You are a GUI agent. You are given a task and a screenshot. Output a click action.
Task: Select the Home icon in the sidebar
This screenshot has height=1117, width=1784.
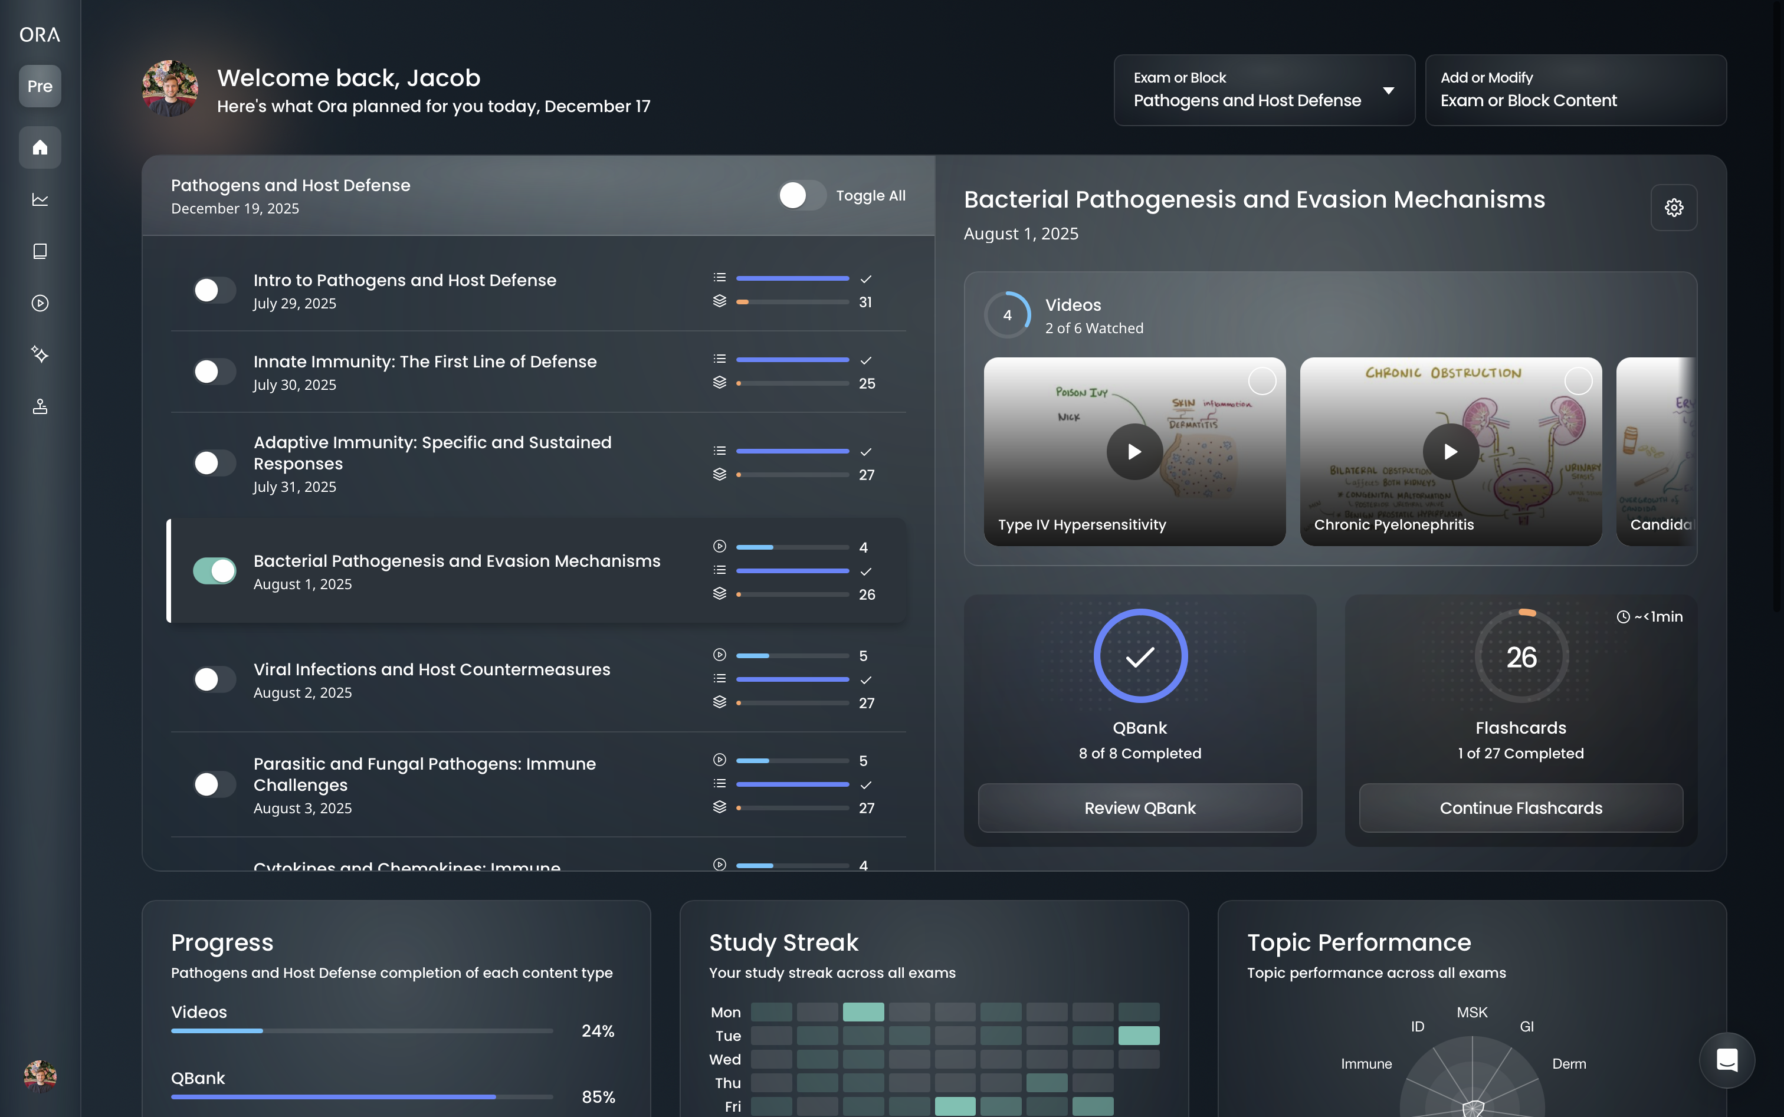pos(39,147)
